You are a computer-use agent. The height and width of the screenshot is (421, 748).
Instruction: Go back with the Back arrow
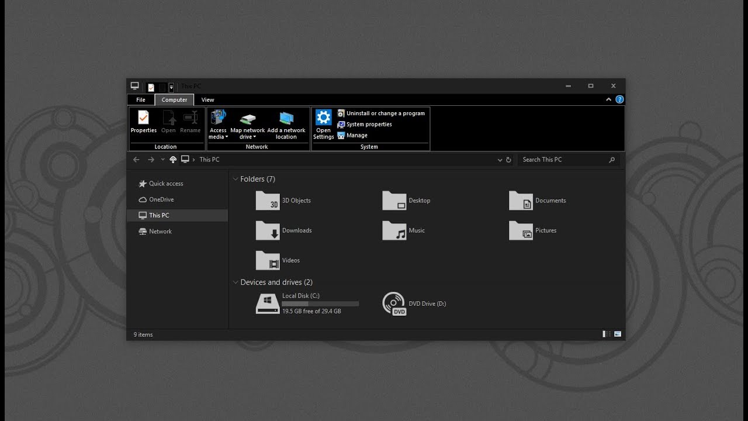point(136,160)
